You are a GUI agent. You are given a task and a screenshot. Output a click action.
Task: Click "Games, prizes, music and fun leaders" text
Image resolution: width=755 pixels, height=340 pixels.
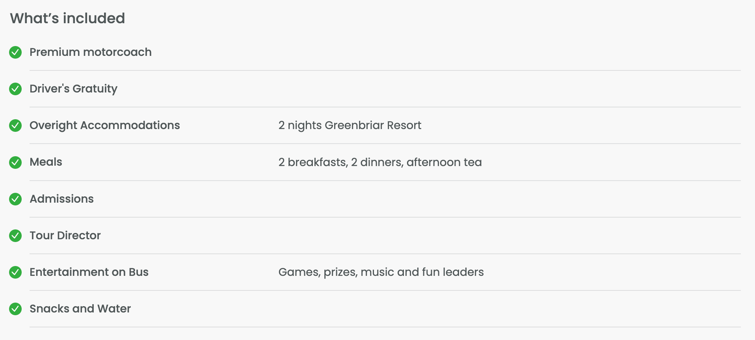pyautogui.click(x=381, y=272)
